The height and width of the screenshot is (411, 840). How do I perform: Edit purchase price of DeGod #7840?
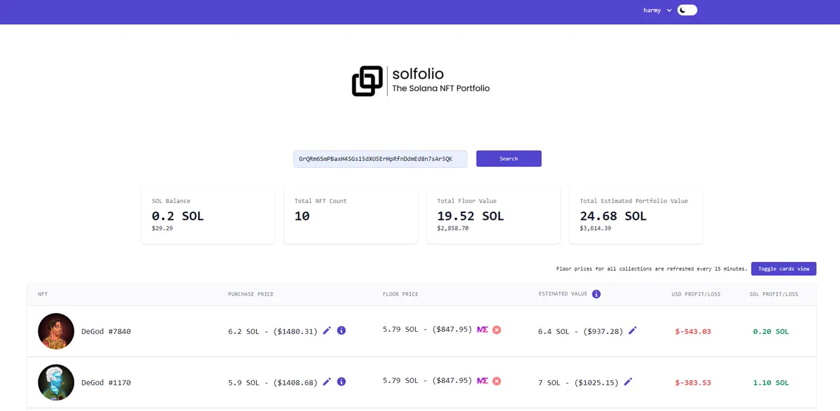(327, 330)
